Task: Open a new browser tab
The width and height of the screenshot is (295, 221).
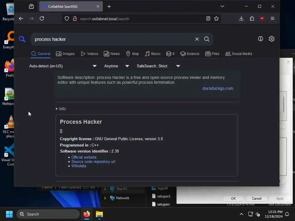Action: pyautogui.click(x=109, y=7)
